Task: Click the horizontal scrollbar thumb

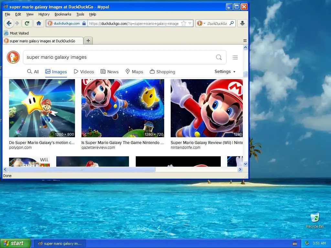Action: [x=82, y=169]
